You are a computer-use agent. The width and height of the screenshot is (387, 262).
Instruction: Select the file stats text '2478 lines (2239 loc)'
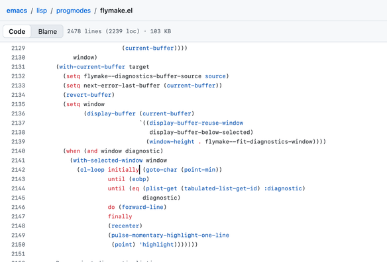[x=103, y=31]
